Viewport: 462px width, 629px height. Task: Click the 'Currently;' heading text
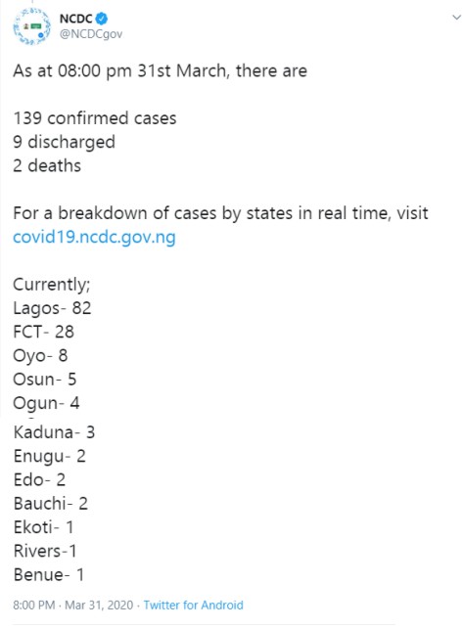coord(52,285)
